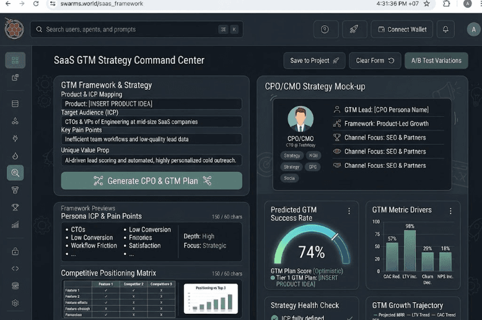Select the 'Socia' tag chip under CPO/CMO
This screenshot has width=482, height=320.
click(289, 178)
